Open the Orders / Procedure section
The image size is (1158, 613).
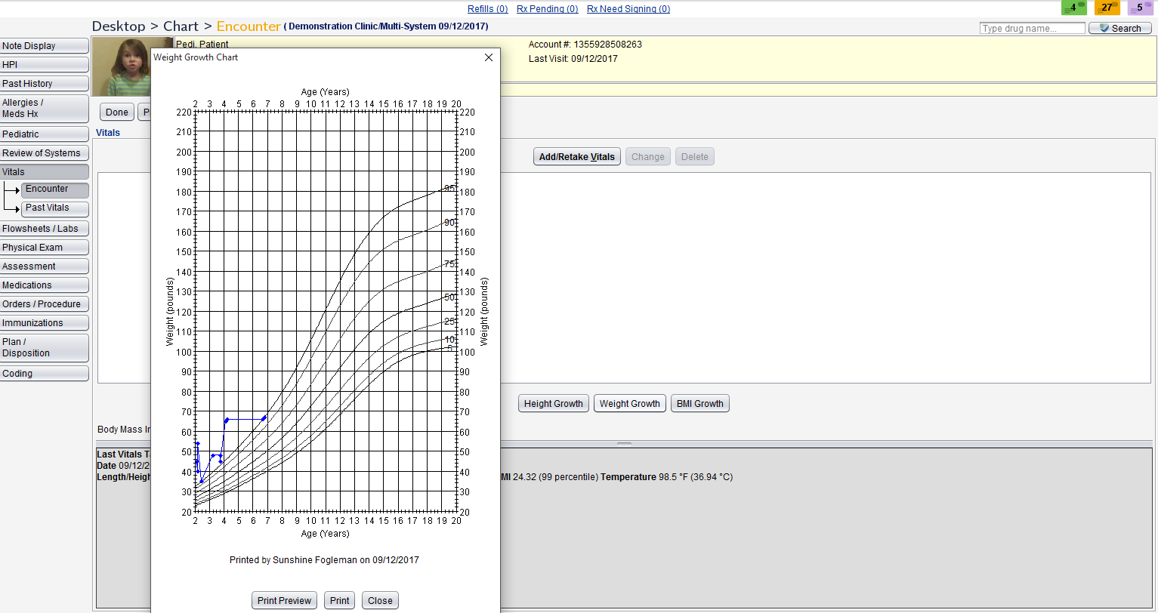[x=45, y=304]
